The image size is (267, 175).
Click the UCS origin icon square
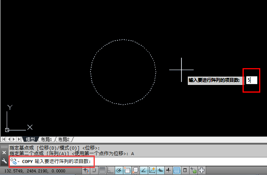tap(7, 130)
